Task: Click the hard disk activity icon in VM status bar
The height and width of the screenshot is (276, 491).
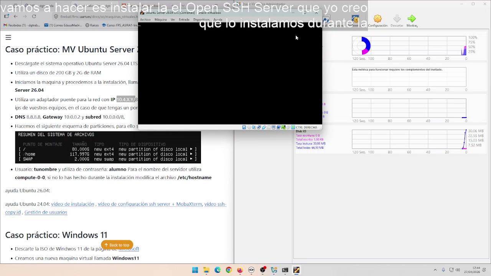Action: point(244,127)
